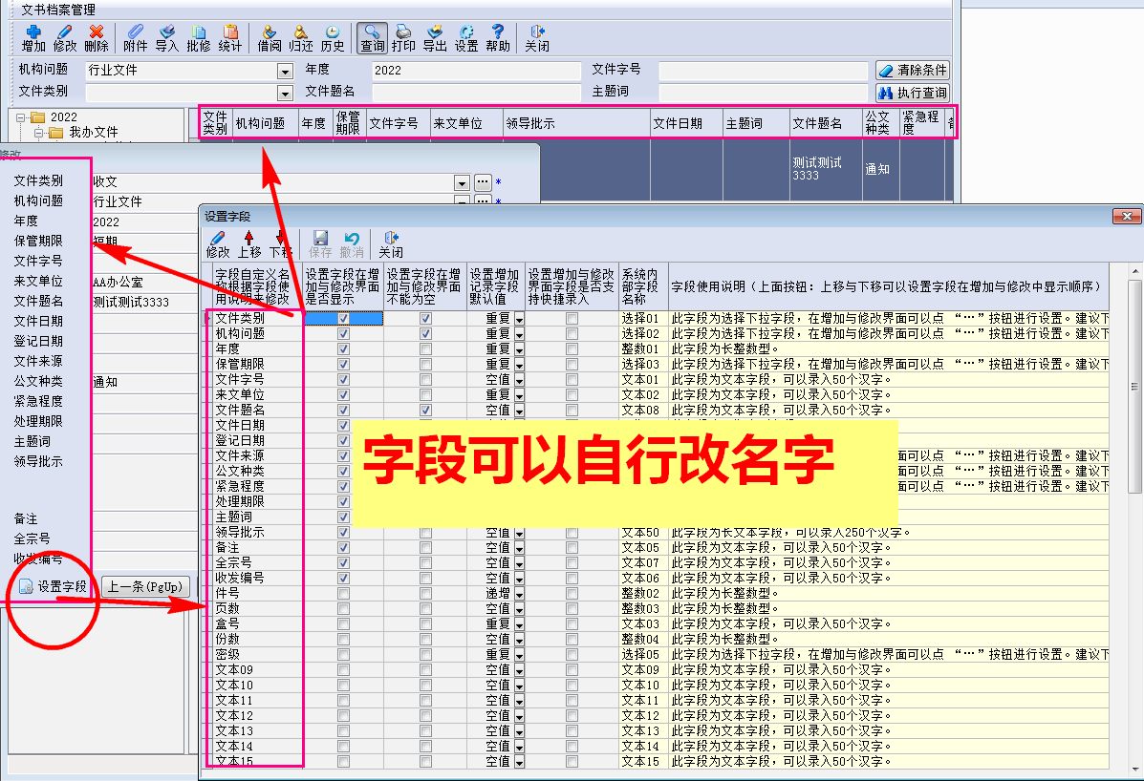Image resolution: width=1144 pixels, height=781 pixels.
Task: Expand the 我办文件 tree node
Action: [38, 133]
